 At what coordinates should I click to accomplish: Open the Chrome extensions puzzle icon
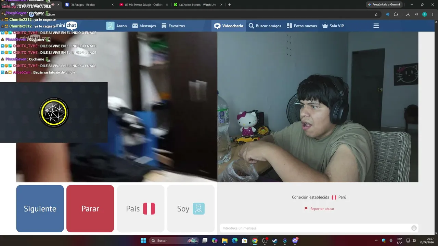[396, 14]
